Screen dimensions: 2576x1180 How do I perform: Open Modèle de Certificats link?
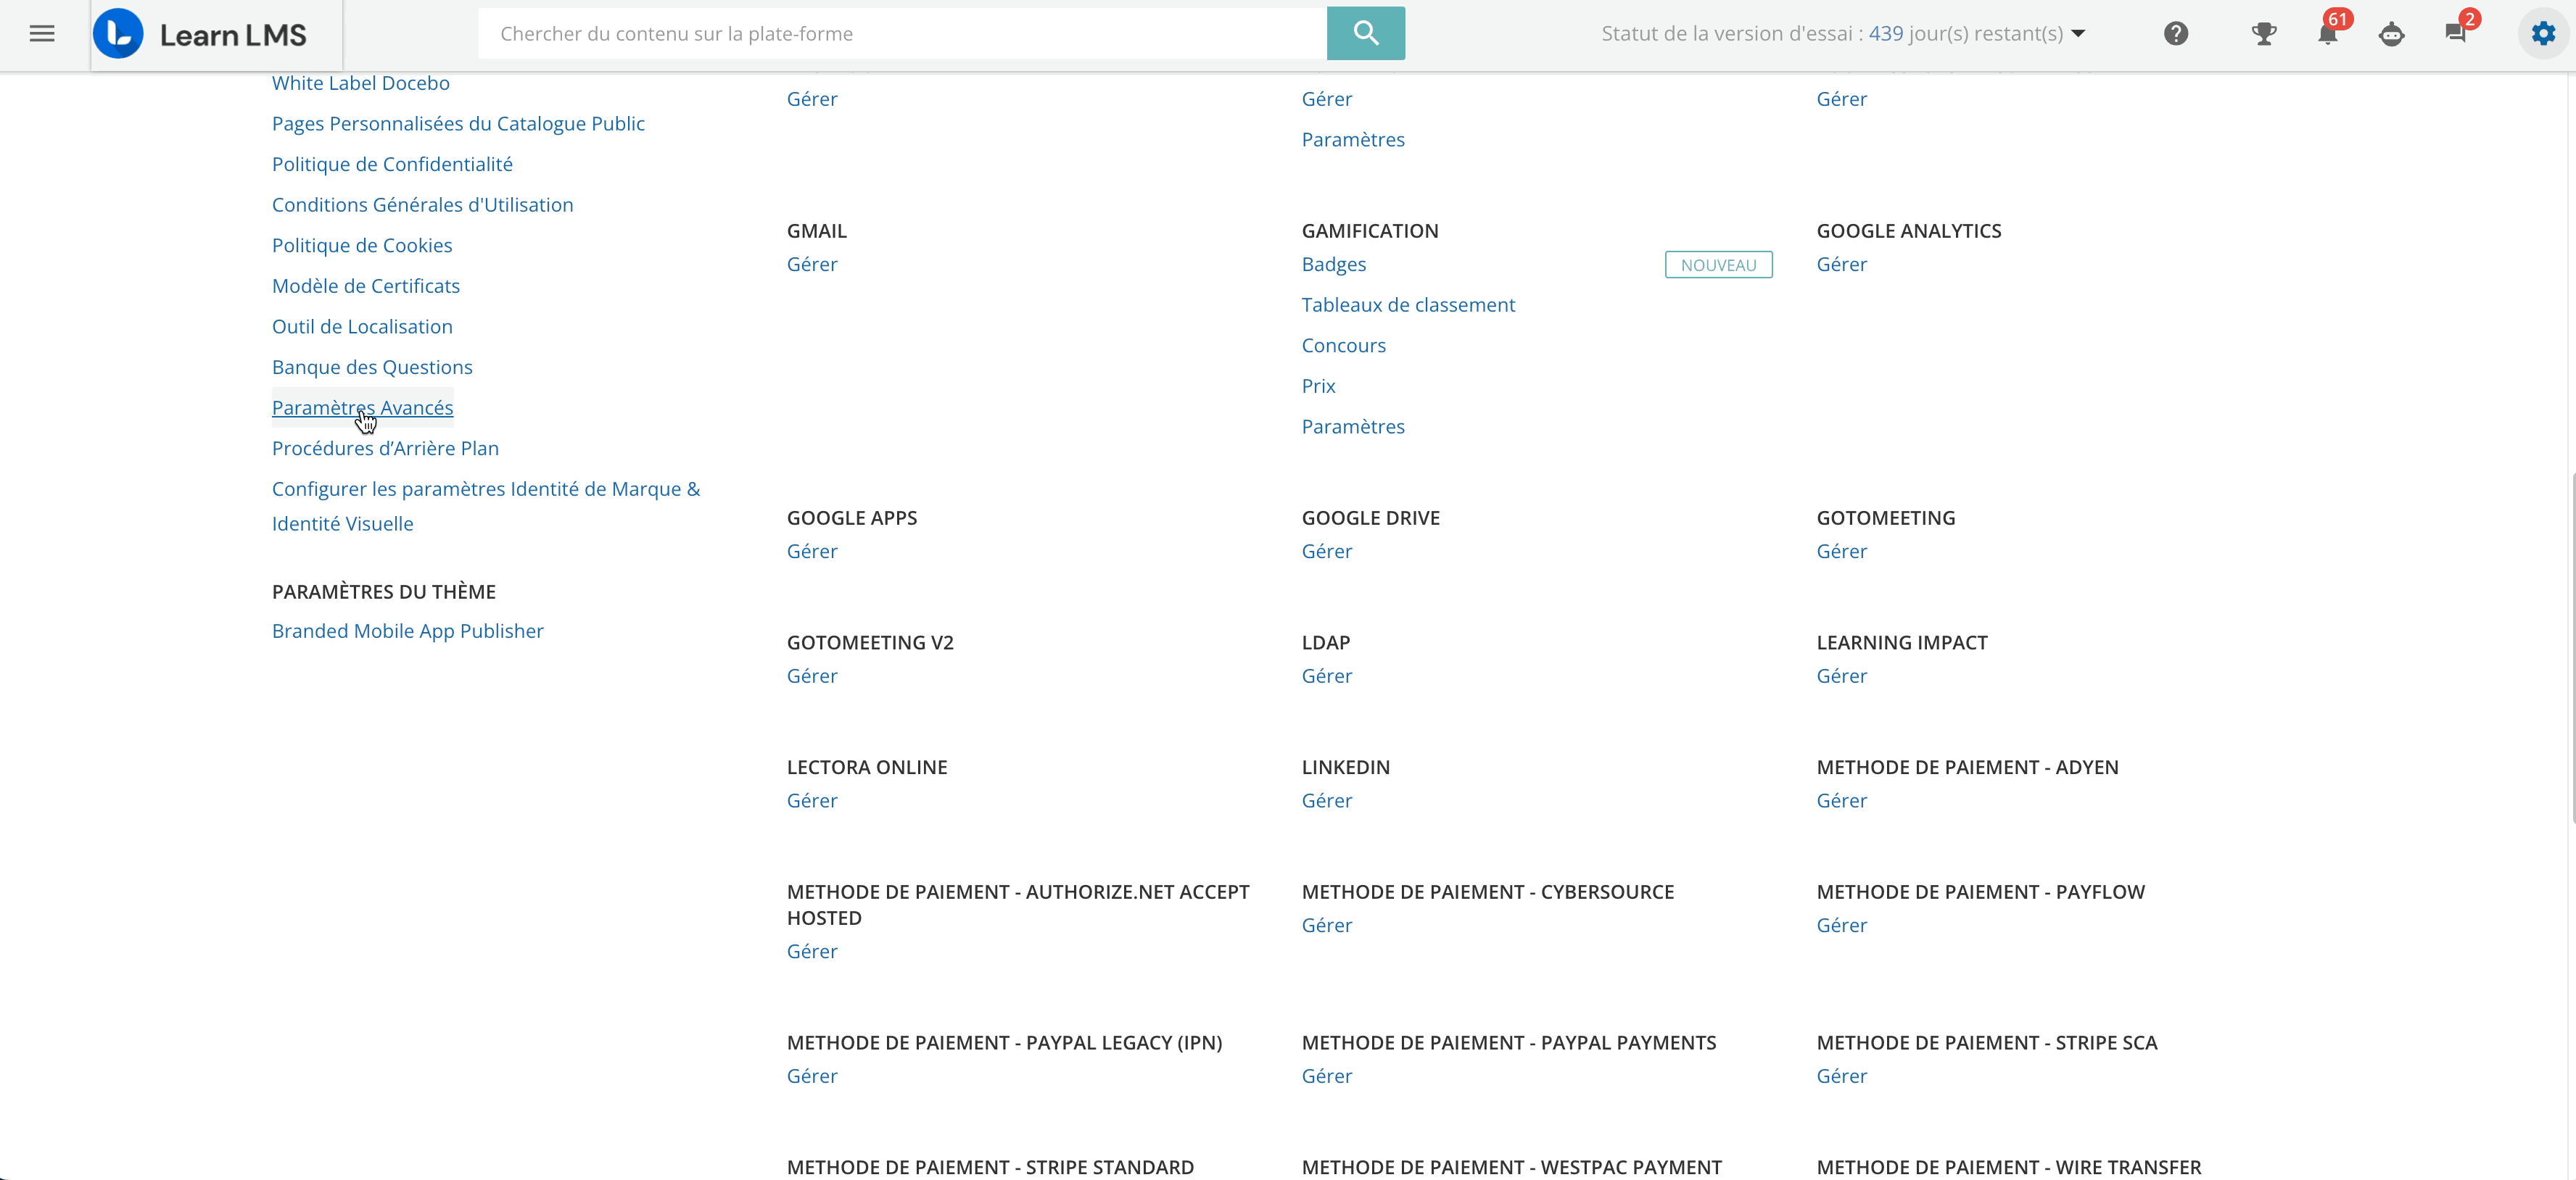(x=366, y=286)
